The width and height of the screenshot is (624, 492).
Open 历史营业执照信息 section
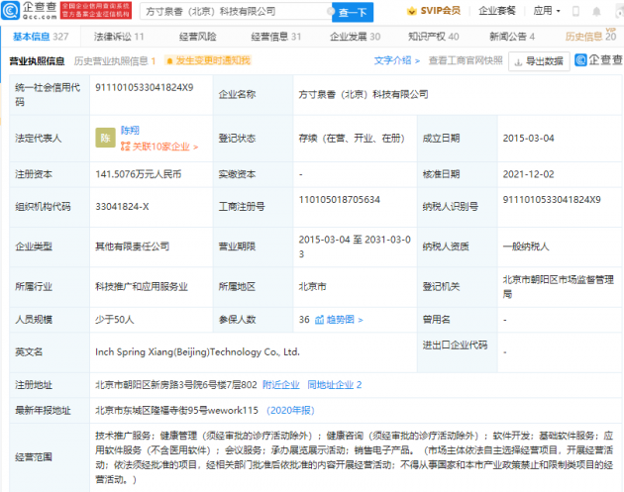pyautogui.click(x=115, y=60)
